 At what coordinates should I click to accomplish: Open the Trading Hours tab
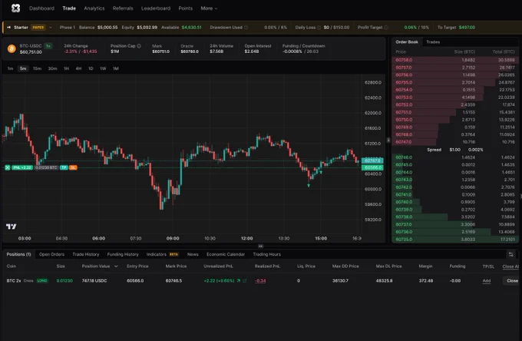[266, 254]
